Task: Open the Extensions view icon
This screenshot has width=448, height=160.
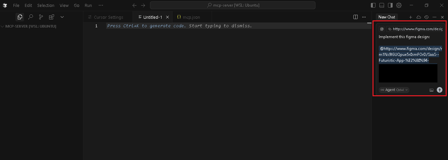Action: (x=51, y=17)
